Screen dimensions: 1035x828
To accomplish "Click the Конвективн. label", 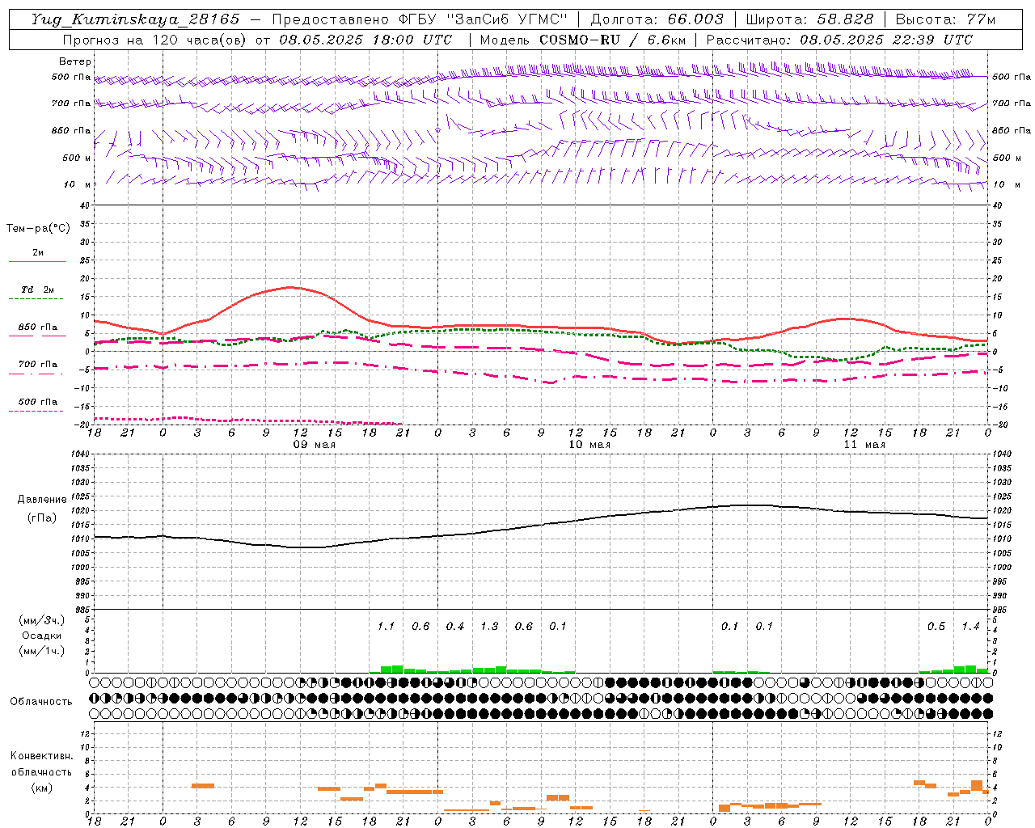I will [x=41, y=756].
